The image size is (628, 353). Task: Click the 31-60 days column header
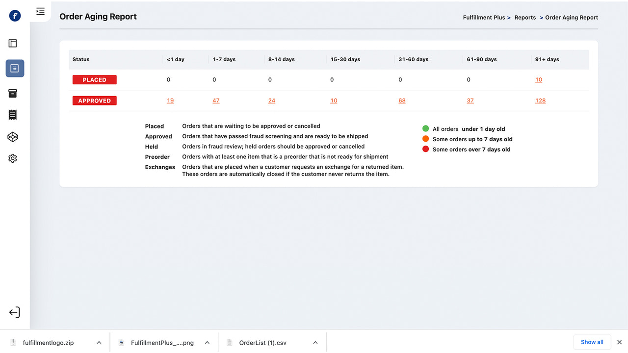click(x=414, y=59)
